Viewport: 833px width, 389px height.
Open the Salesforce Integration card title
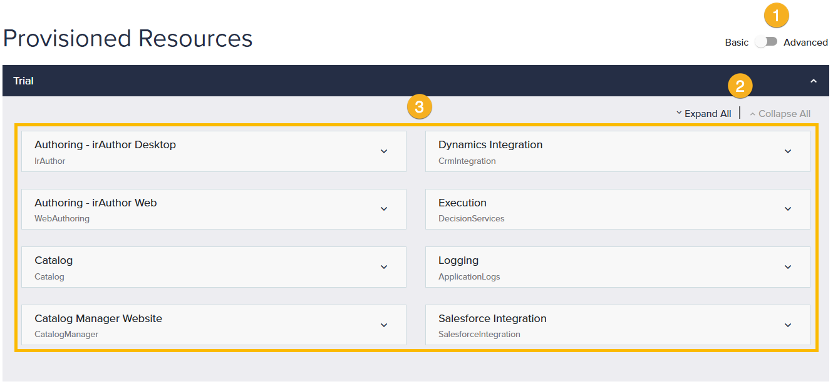tap(492, 319)
